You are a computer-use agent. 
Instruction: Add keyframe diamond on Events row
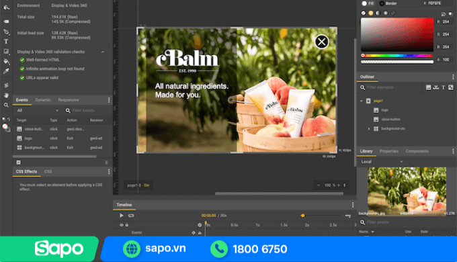(194, 232)
